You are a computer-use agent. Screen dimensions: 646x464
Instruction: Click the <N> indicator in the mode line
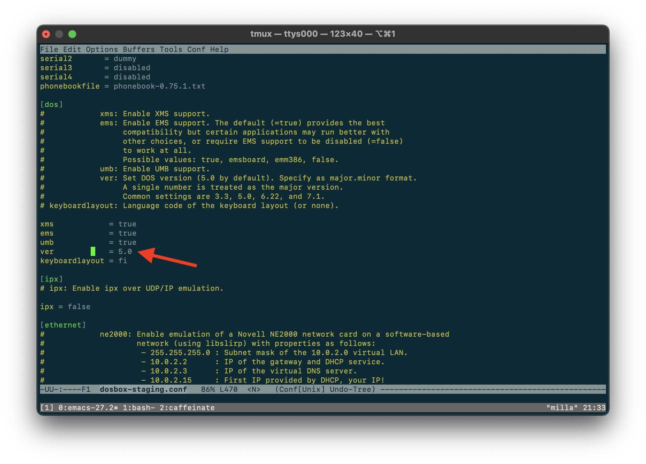point(253,389)
